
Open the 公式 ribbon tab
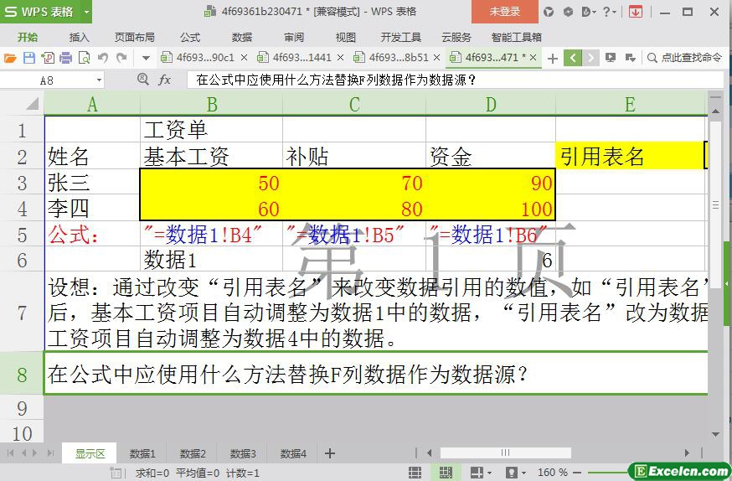pos(190,37)
